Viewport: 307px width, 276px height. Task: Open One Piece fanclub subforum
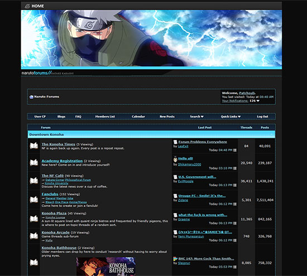point(61,202)
